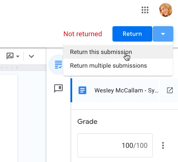
Task: Open Wesley McCallam file in new window
Action: 170,90
